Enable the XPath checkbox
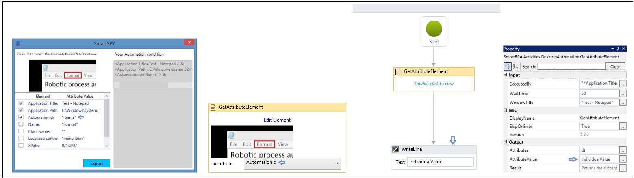 coord(21,145)
